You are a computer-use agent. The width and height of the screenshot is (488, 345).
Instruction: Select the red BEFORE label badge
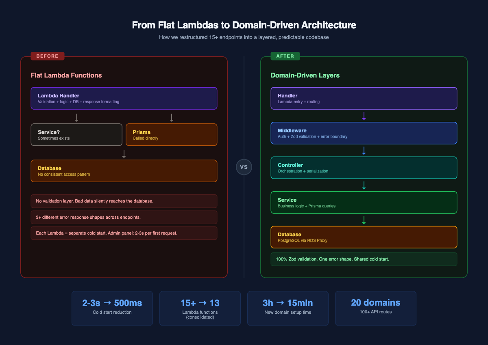click(48, 56)
